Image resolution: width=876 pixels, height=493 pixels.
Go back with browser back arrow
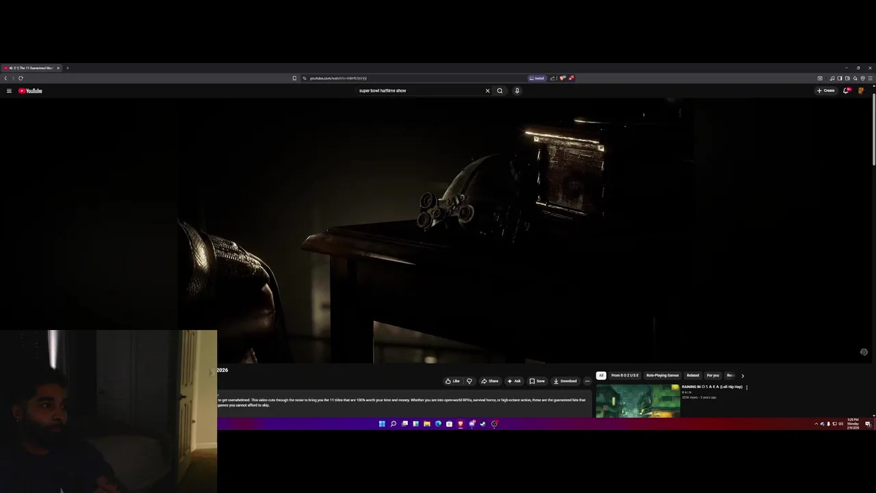tap(5, 78)
